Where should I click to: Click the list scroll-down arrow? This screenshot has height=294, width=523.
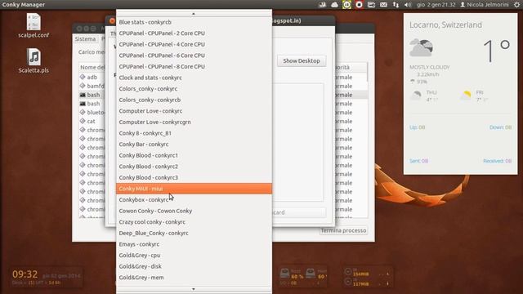(x=194, y=289)
